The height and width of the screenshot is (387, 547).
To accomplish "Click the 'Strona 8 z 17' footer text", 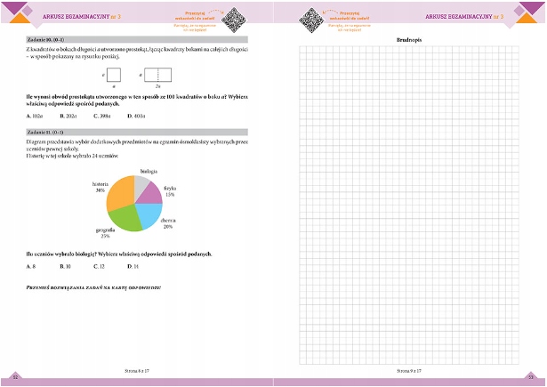I will [137, 371].
